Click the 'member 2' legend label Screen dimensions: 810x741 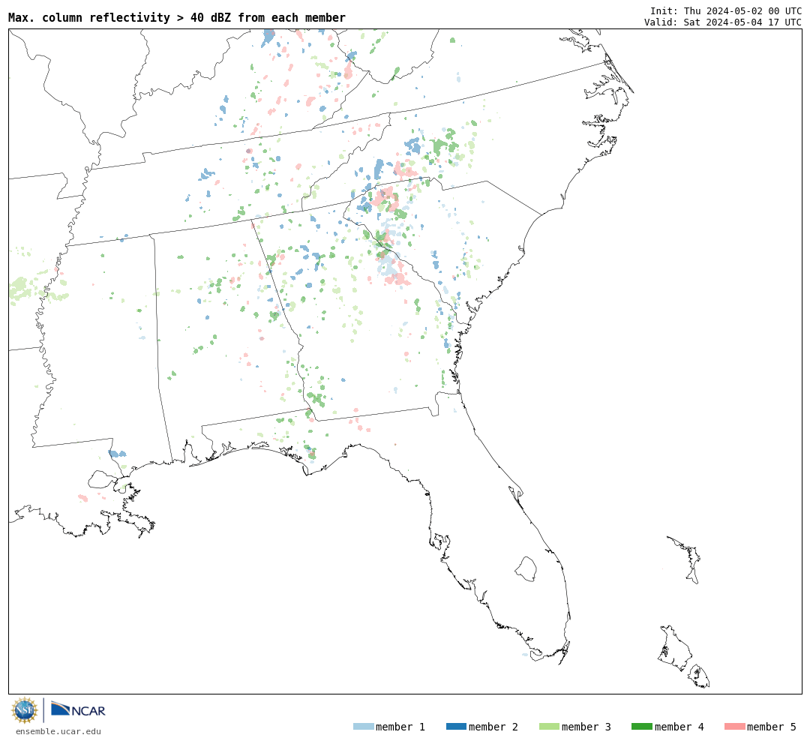[x=493, y=727]
